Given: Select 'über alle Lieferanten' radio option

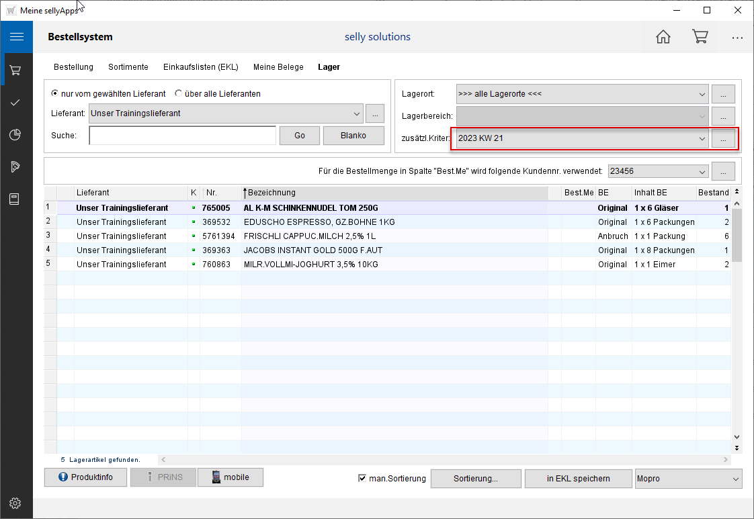Looking at the screenshot, I should coord(179,94).
